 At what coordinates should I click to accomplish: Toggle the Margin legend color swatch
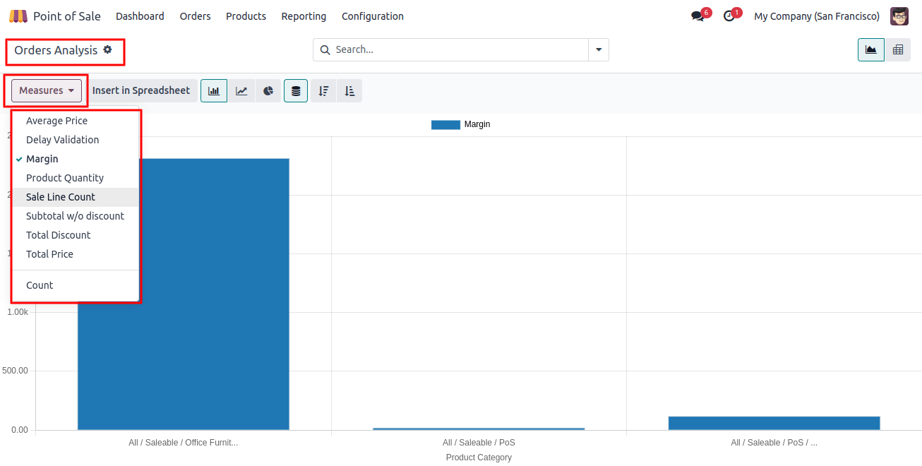click(445, 124)
